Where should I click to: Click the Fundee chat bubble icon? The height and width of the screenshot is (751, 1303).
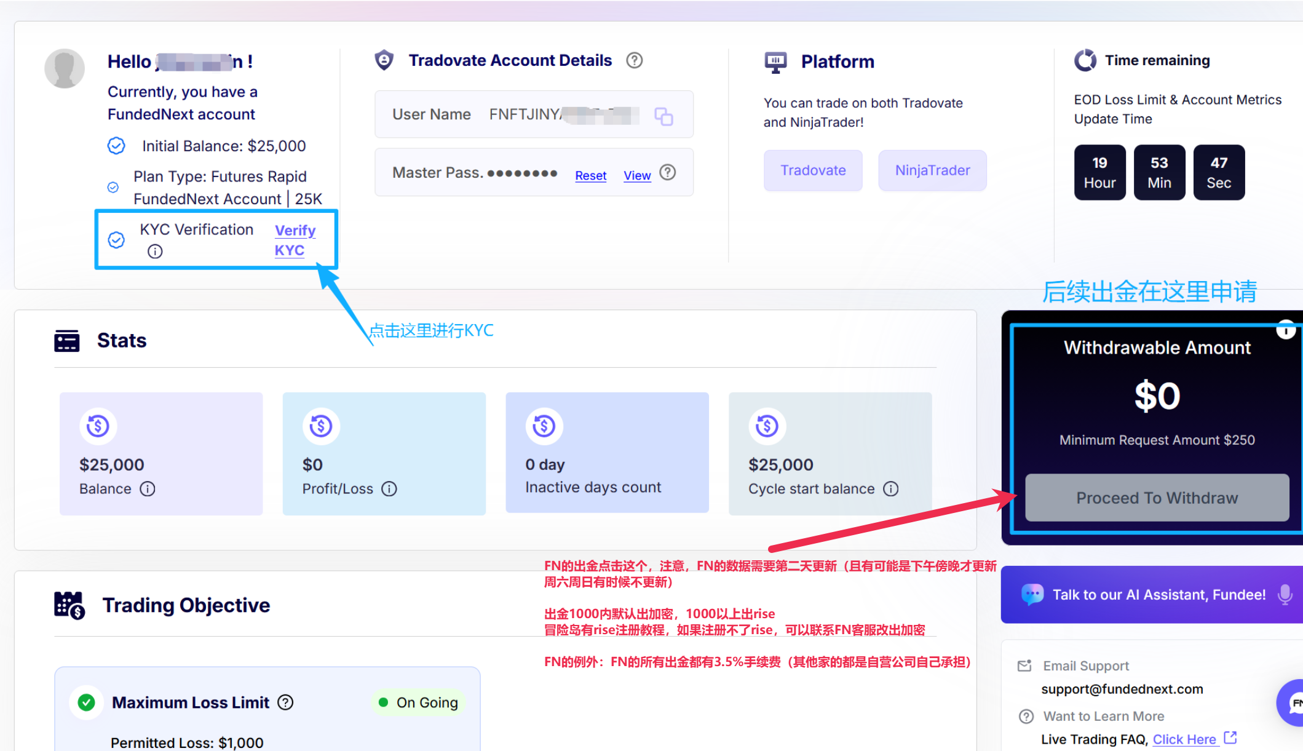click(x=1032, y=595)
